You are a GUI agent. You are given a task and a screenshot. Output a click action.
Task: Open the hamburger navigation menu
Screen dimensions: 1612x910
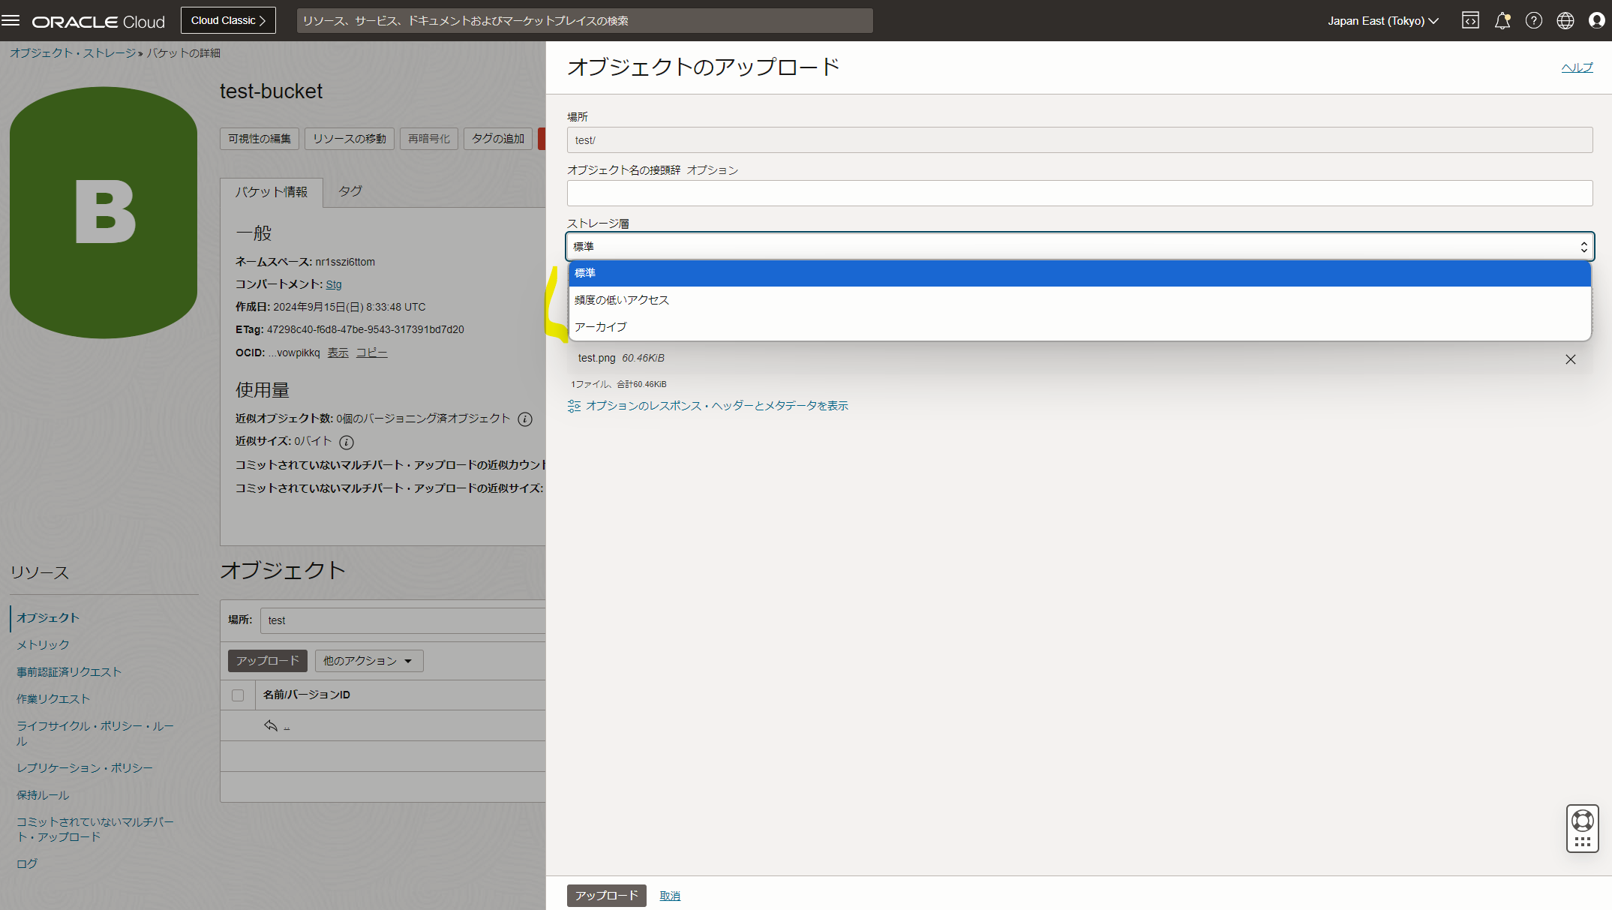click(x=11, y=20)
